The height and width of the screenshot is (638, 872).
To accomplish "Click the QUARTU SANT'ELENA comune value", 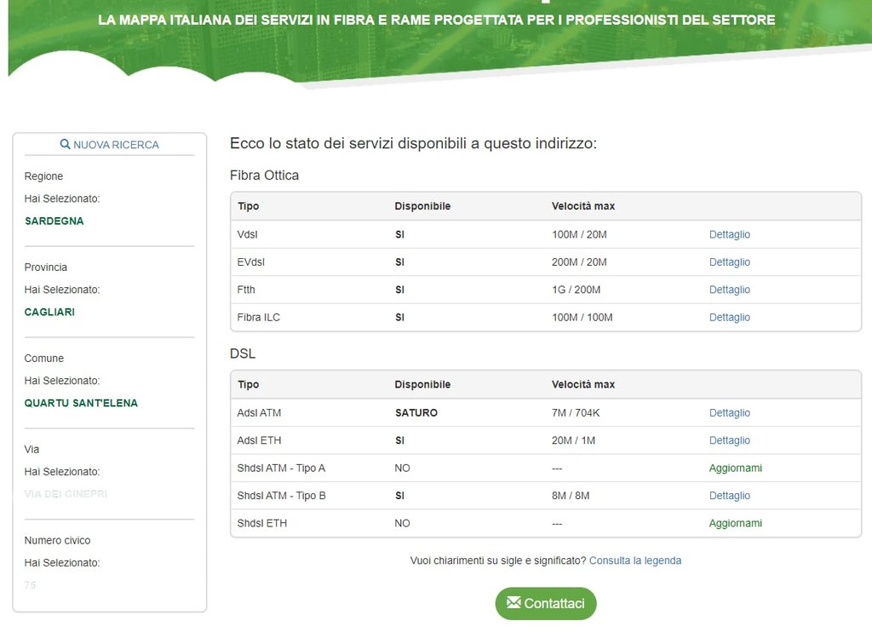I will pos(81,403).
